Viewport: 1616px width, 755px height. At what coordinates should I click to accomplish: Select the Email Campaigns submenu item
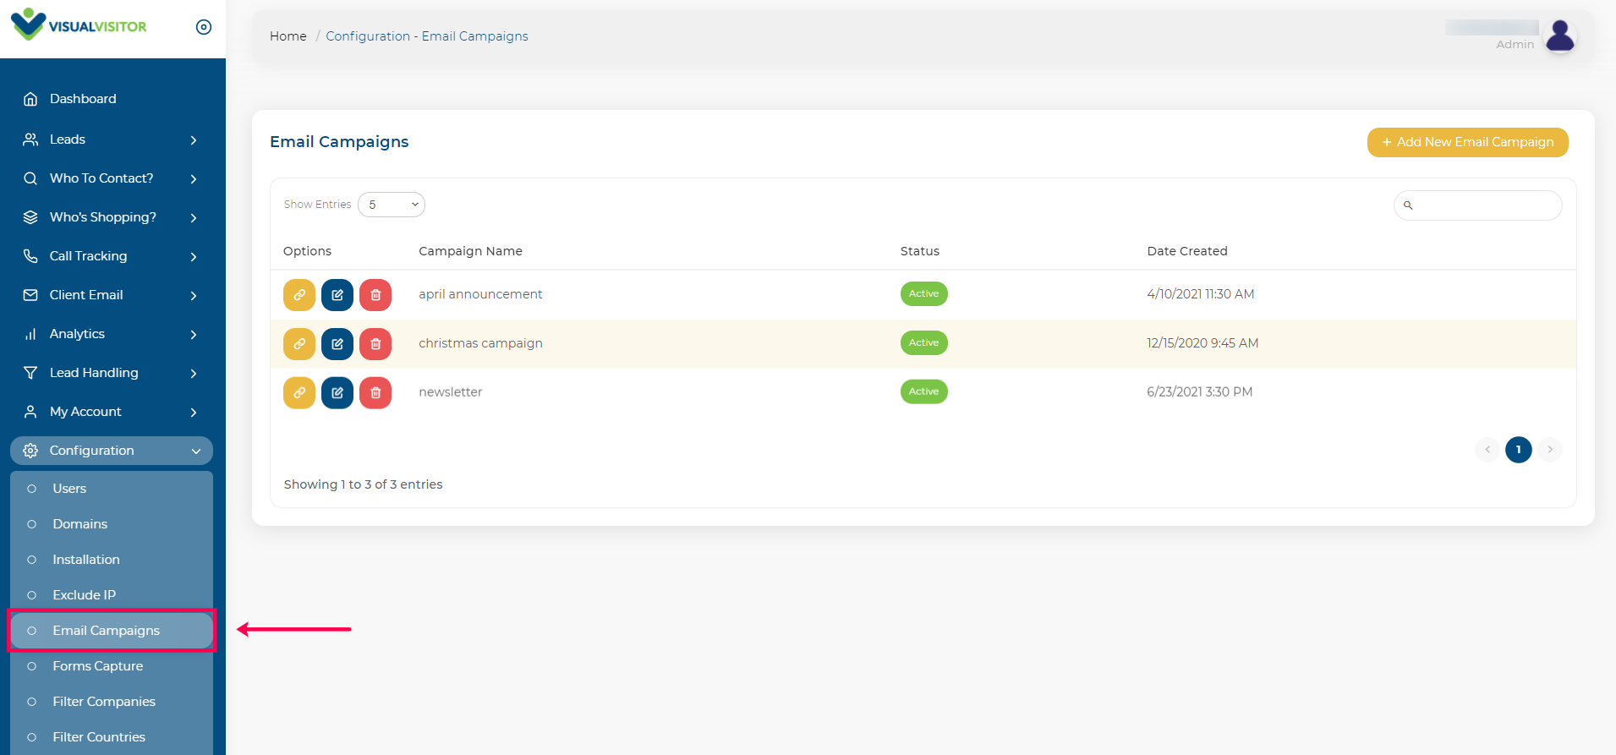click(112, 631)
